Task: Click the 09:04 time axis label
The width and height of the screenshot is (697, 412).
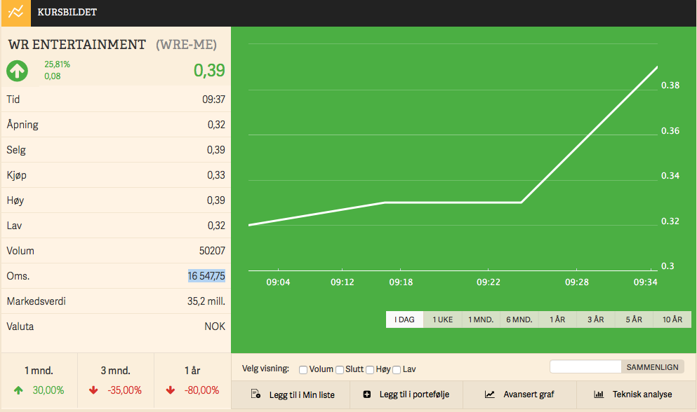Action: point(278,282)
